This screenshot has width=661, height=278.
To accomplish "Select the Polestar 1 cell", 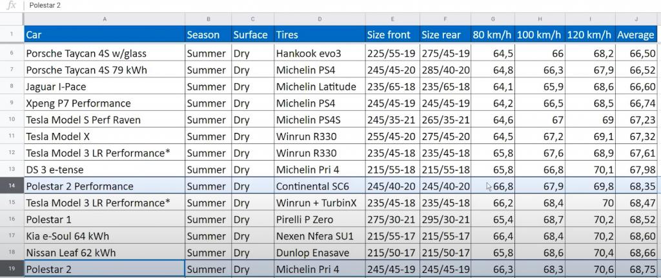I will (x=105, y=219).
